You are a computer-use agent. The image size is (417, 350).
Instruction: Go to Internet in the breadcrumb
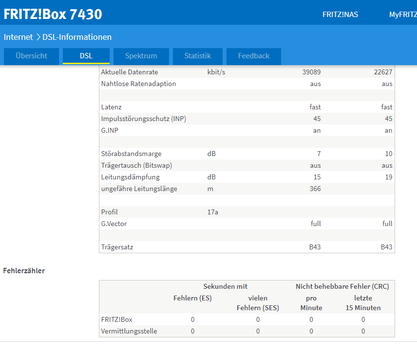pos(19,37)
